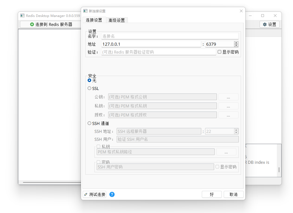293x213 pixels.
Task: Confirm the dialog with the 好 button
Action: (x=212, y=194)
